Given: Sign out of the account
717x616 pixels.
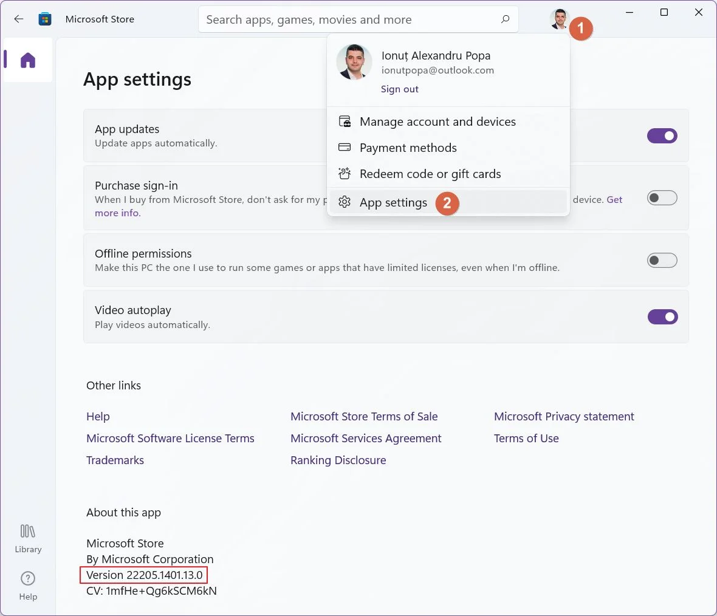Looking at the screenshot, I should pos(400,89).
